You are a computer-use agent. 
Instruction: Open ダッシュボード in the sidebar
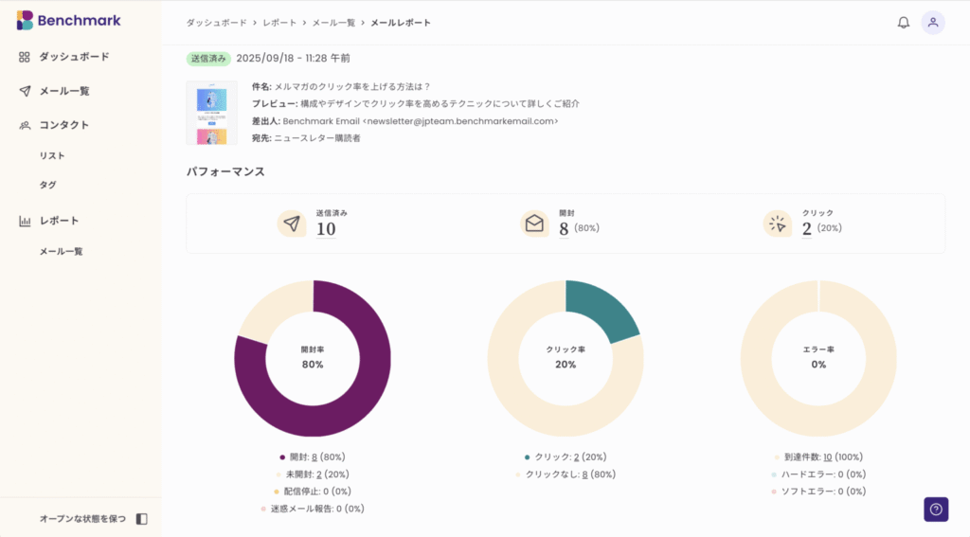tap(74, 57)
